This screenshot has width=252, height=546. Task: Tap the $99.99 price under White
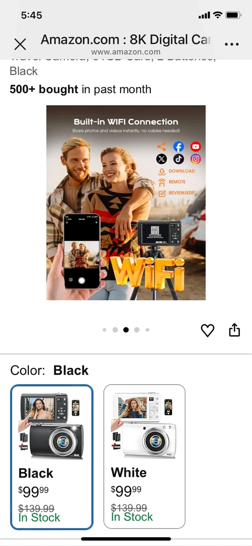tap(126, 491)
